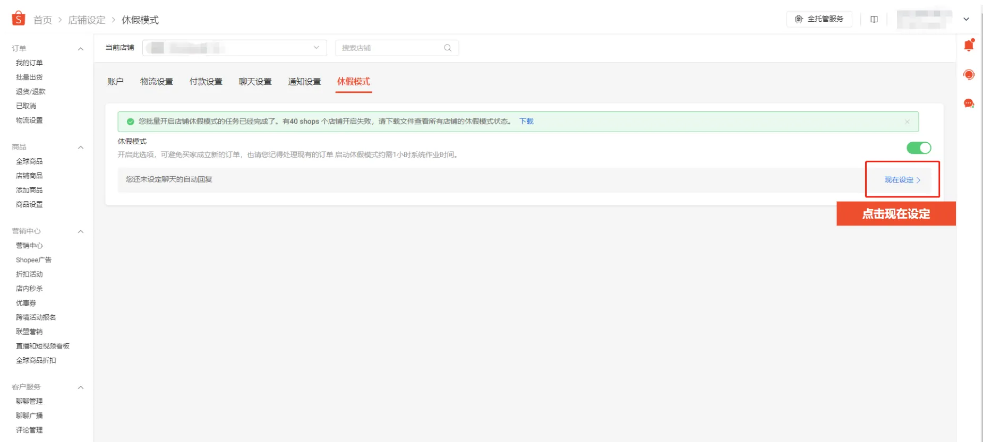The width and height of the screenshot is (983, 442).
Task: Open 添加商品 in the sidebar
Action: (29, 190)
